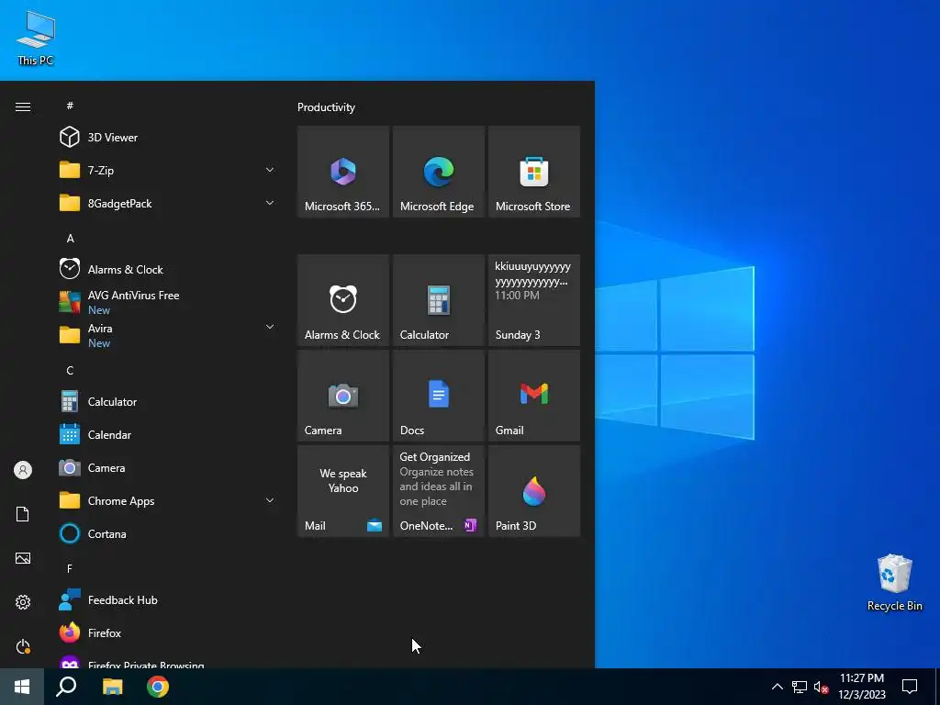Screen dimensions: 940x705
Task: Open the Microsoft 365 tile
Action: pos(343,172)
